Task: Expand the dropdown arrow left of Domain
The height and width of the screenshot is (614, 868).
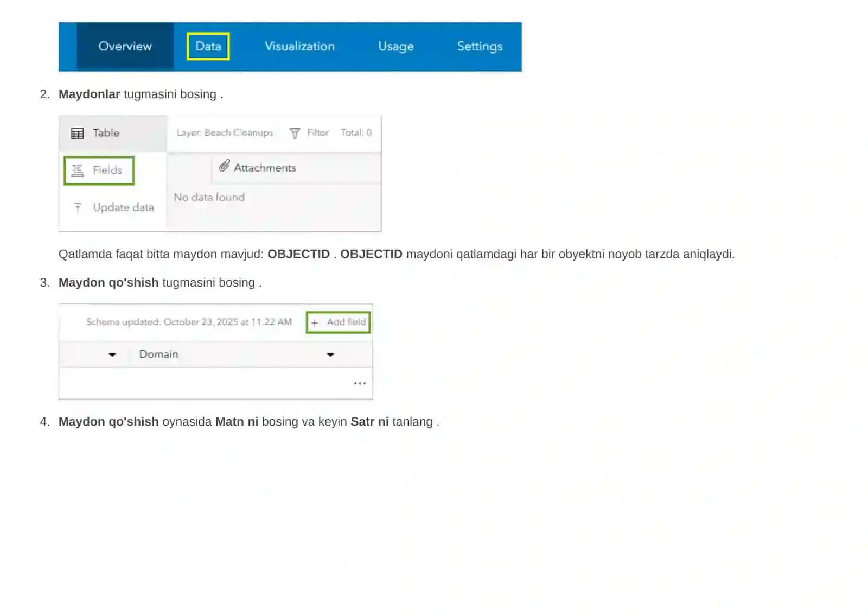Action: (x=112, y=355)
